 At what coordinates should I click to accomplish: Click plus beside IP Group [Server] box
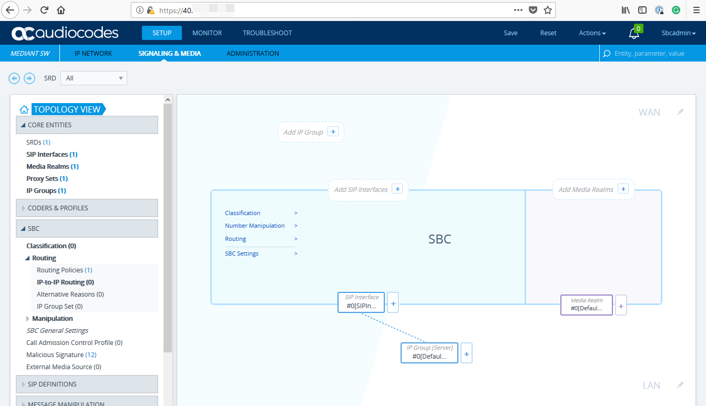[x=467, y=353]
